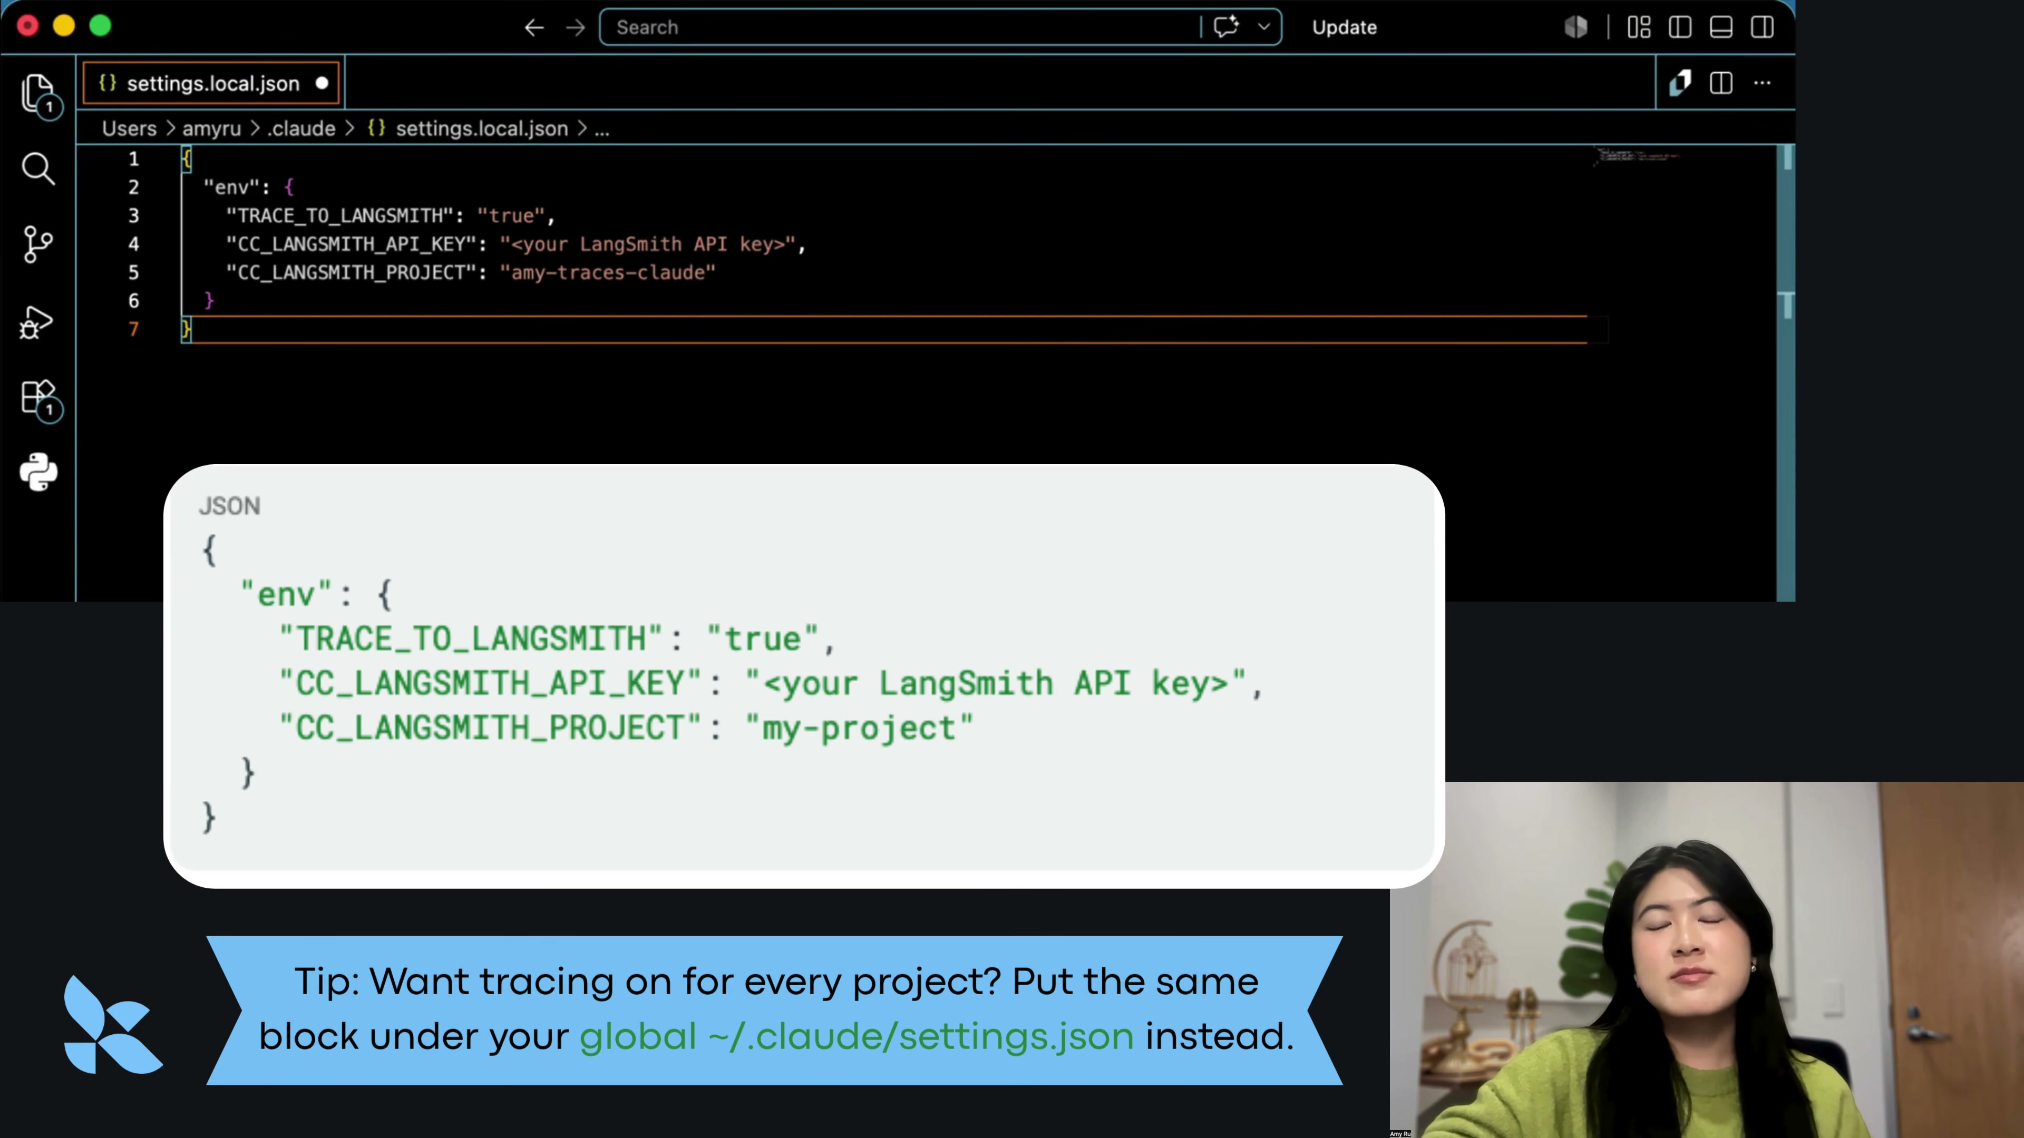Click the Customize Layout icon in the title bar

tap(1638, 27)
